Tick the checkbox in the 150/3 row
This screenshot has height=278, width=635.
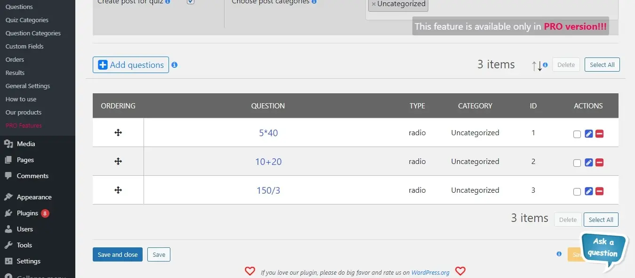[x=577, y=192]
